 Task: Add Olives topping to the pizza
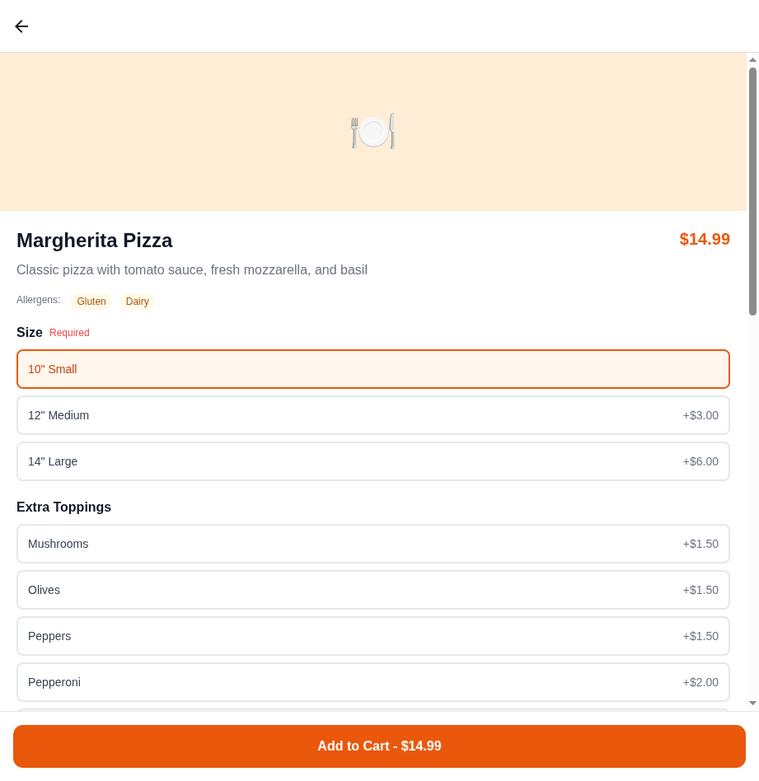(372, 590)
